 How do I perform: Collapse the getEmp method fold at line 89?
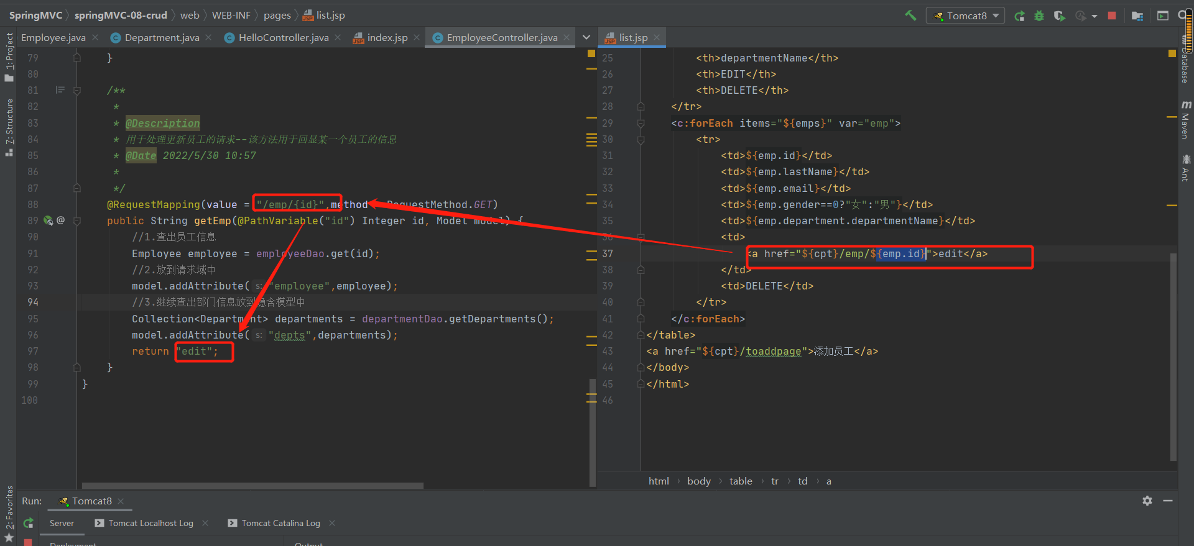77,221
